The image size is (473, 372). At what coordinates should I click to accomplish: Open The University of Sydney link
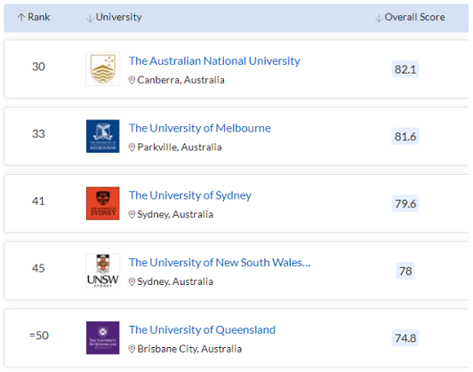(190, 195)
